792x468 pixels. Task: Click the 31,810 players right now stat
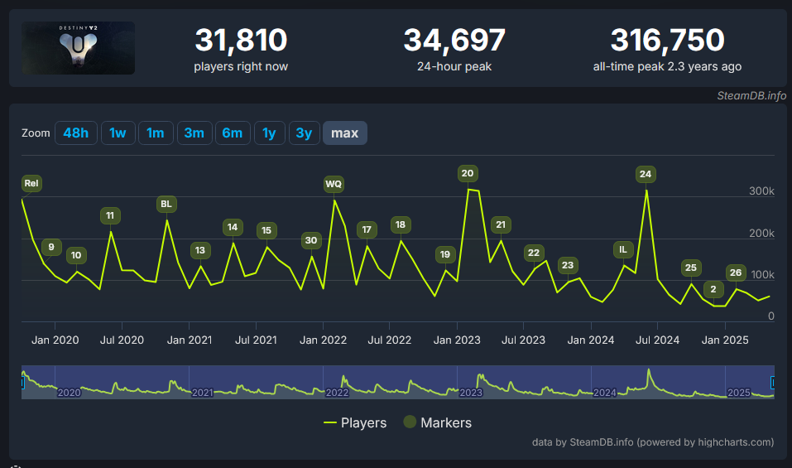coord(241,49)
